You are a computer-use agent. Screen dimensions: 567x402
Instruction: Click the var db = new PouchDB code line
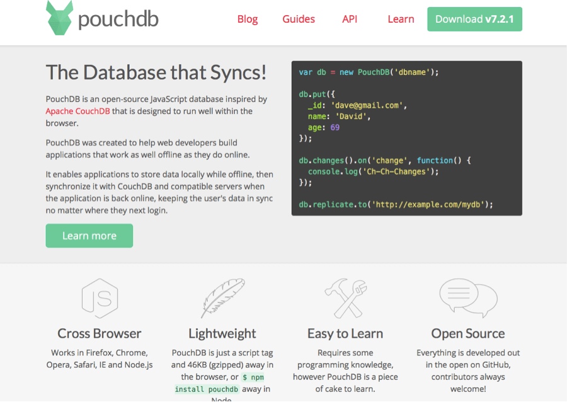pos(369,72)
